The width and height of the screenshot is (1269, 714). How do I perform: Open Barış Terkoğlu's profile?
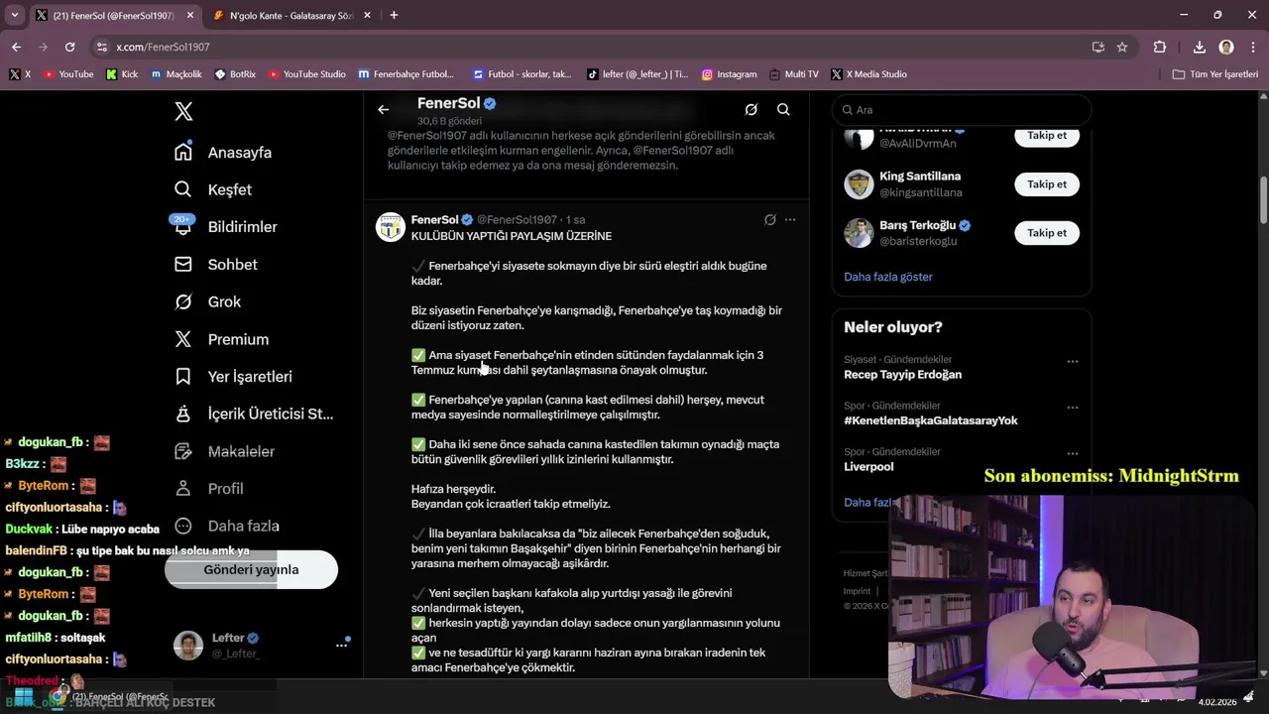point(917,225)
